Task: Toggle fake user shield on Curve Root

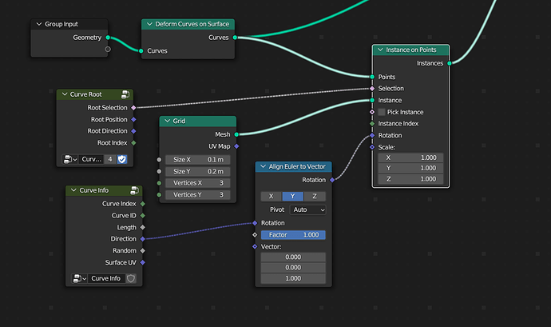Action: coord(122,159)
